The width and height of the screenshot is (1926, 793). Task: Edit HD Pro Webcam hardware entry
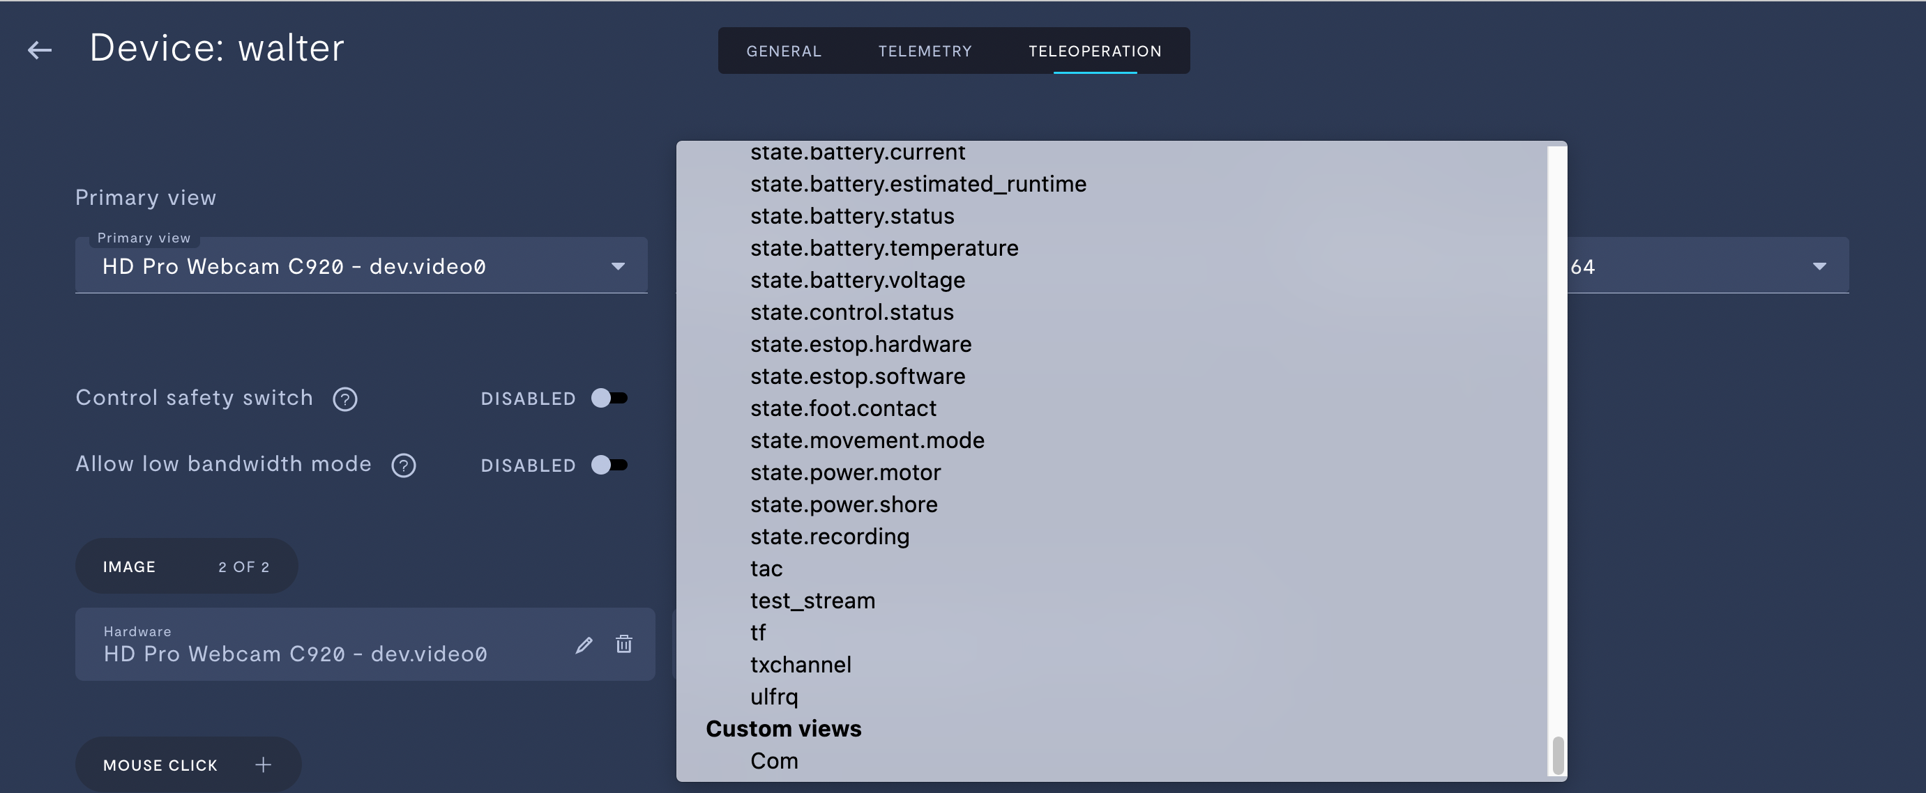coord(584,645)
